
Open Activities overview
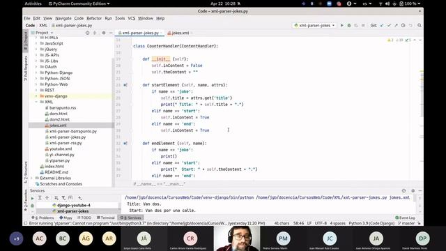click(33, 3)
